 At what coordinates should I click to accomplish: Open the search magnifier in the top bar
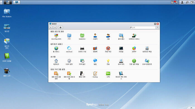187,2
